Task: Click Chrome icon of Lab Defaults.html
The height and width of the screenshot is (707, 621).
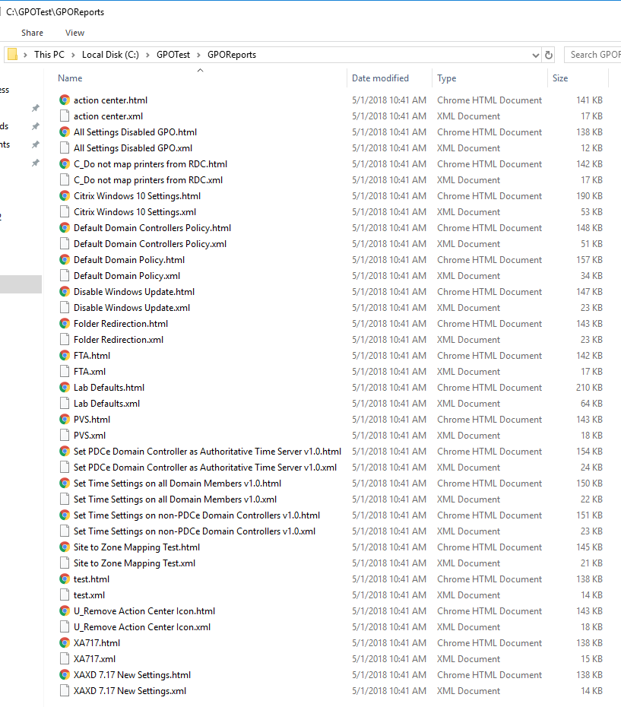Action: point(65,388)
